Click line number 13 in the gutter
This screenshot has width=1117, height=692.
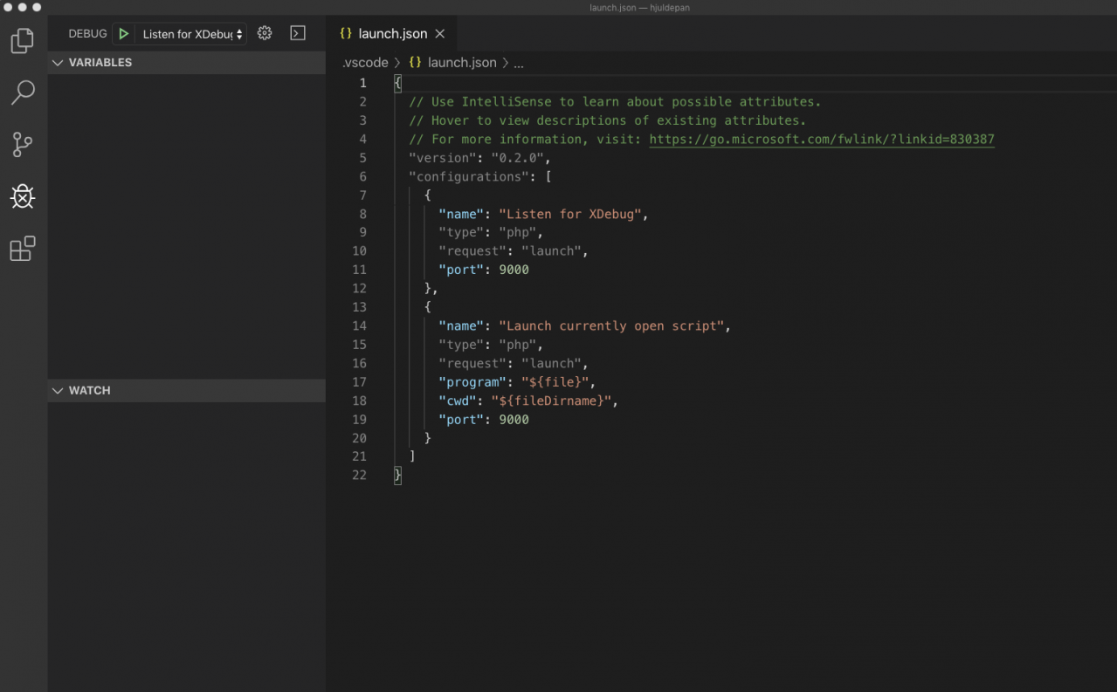click(x=359, y=307)
